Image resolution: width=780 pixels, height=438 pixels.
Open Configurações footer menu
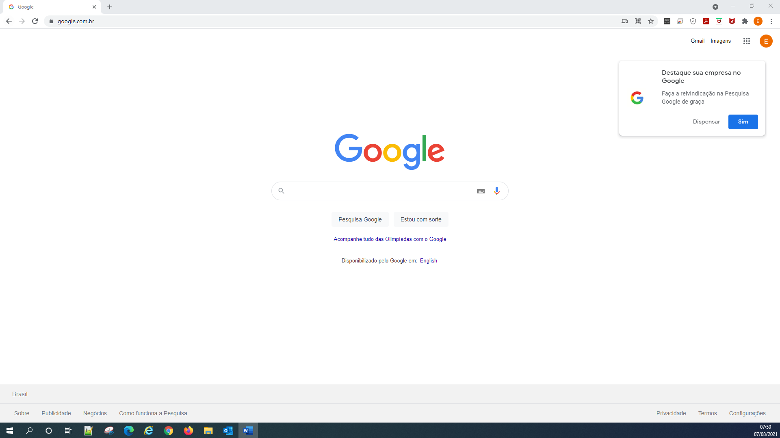[747, 413]
